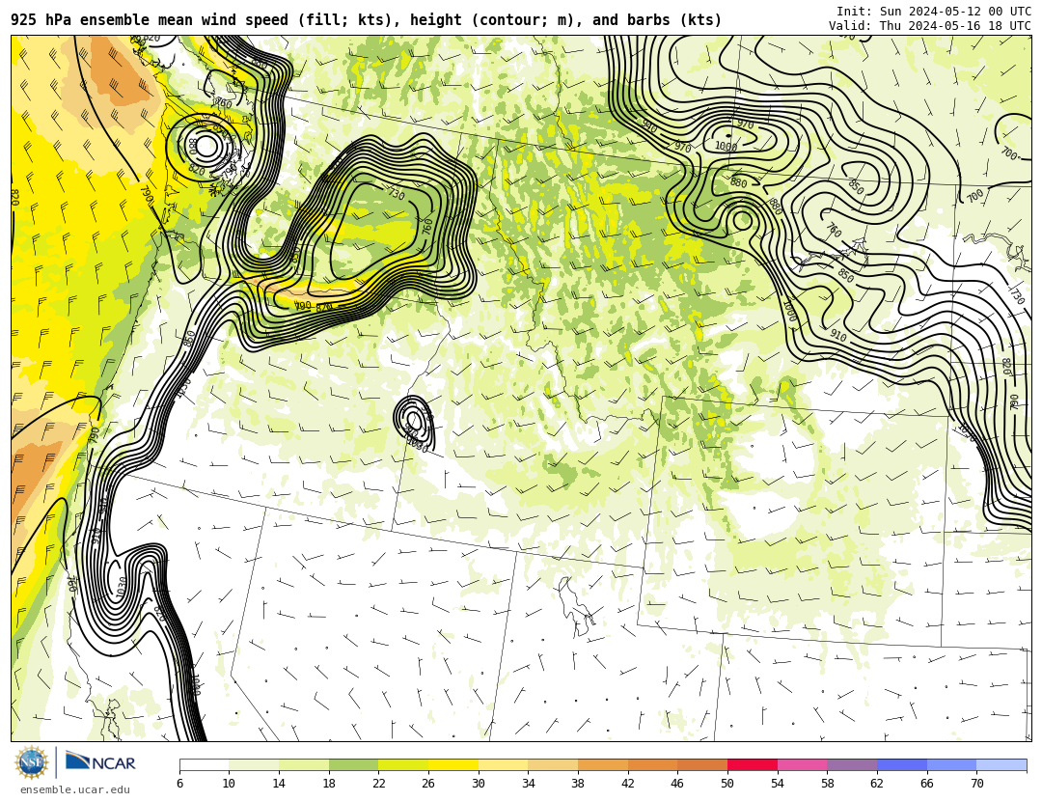Screen dimensions: 1042x802
Task: Click the colorbar tick label '34'
Action: click(528, 784)
